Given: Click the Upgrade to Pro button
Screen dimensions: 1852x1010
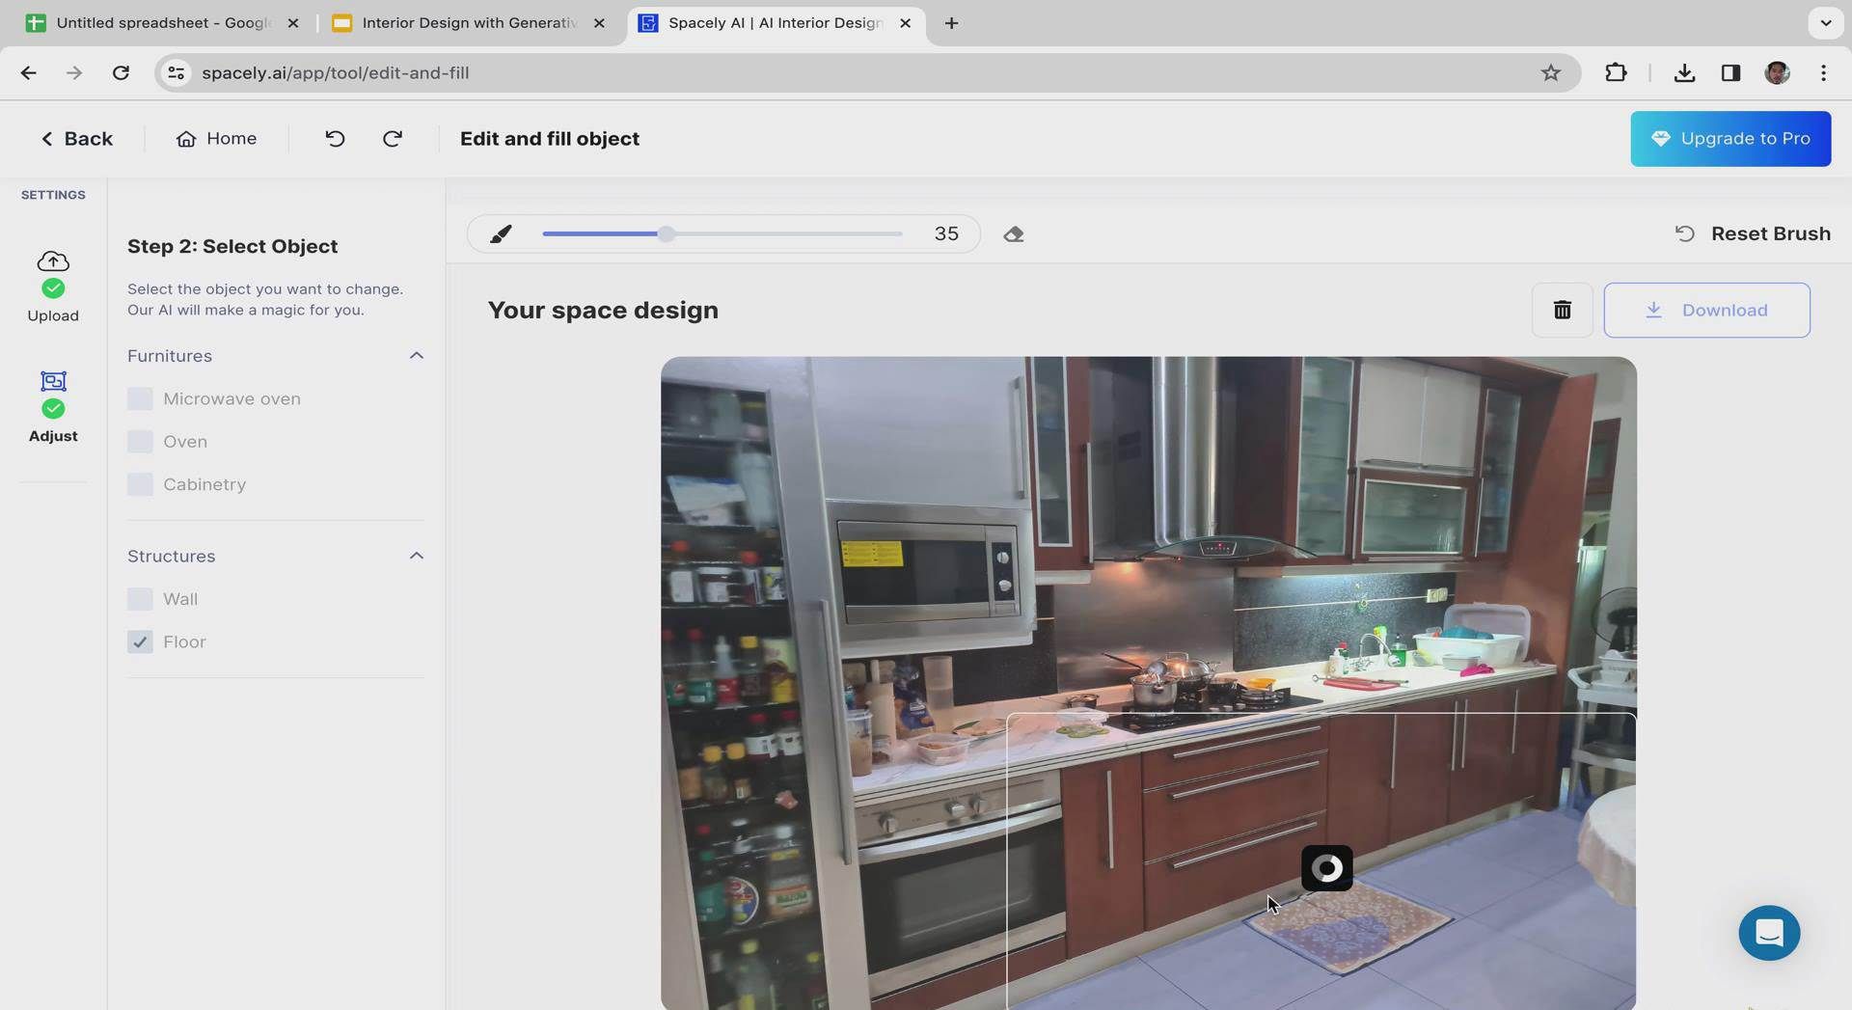Looking at the screenshot, I should 1729,139.
